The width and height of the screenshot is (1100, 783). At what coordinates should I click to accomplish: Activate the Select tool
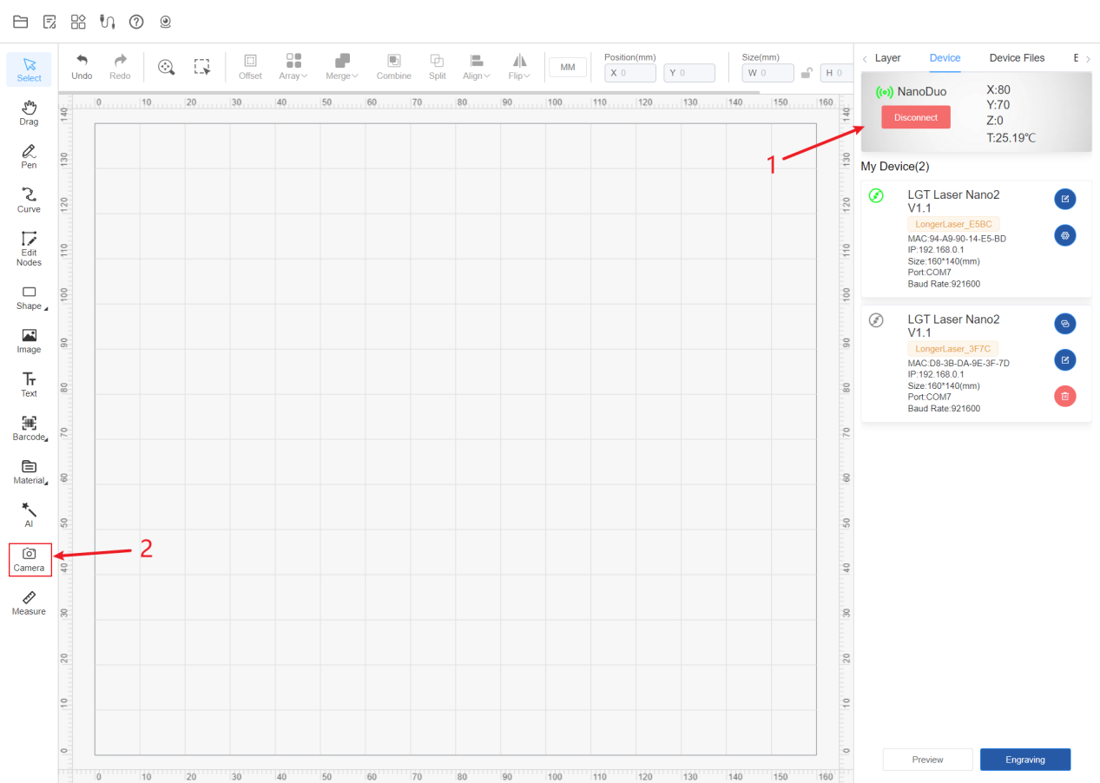(x=29, y=69)
